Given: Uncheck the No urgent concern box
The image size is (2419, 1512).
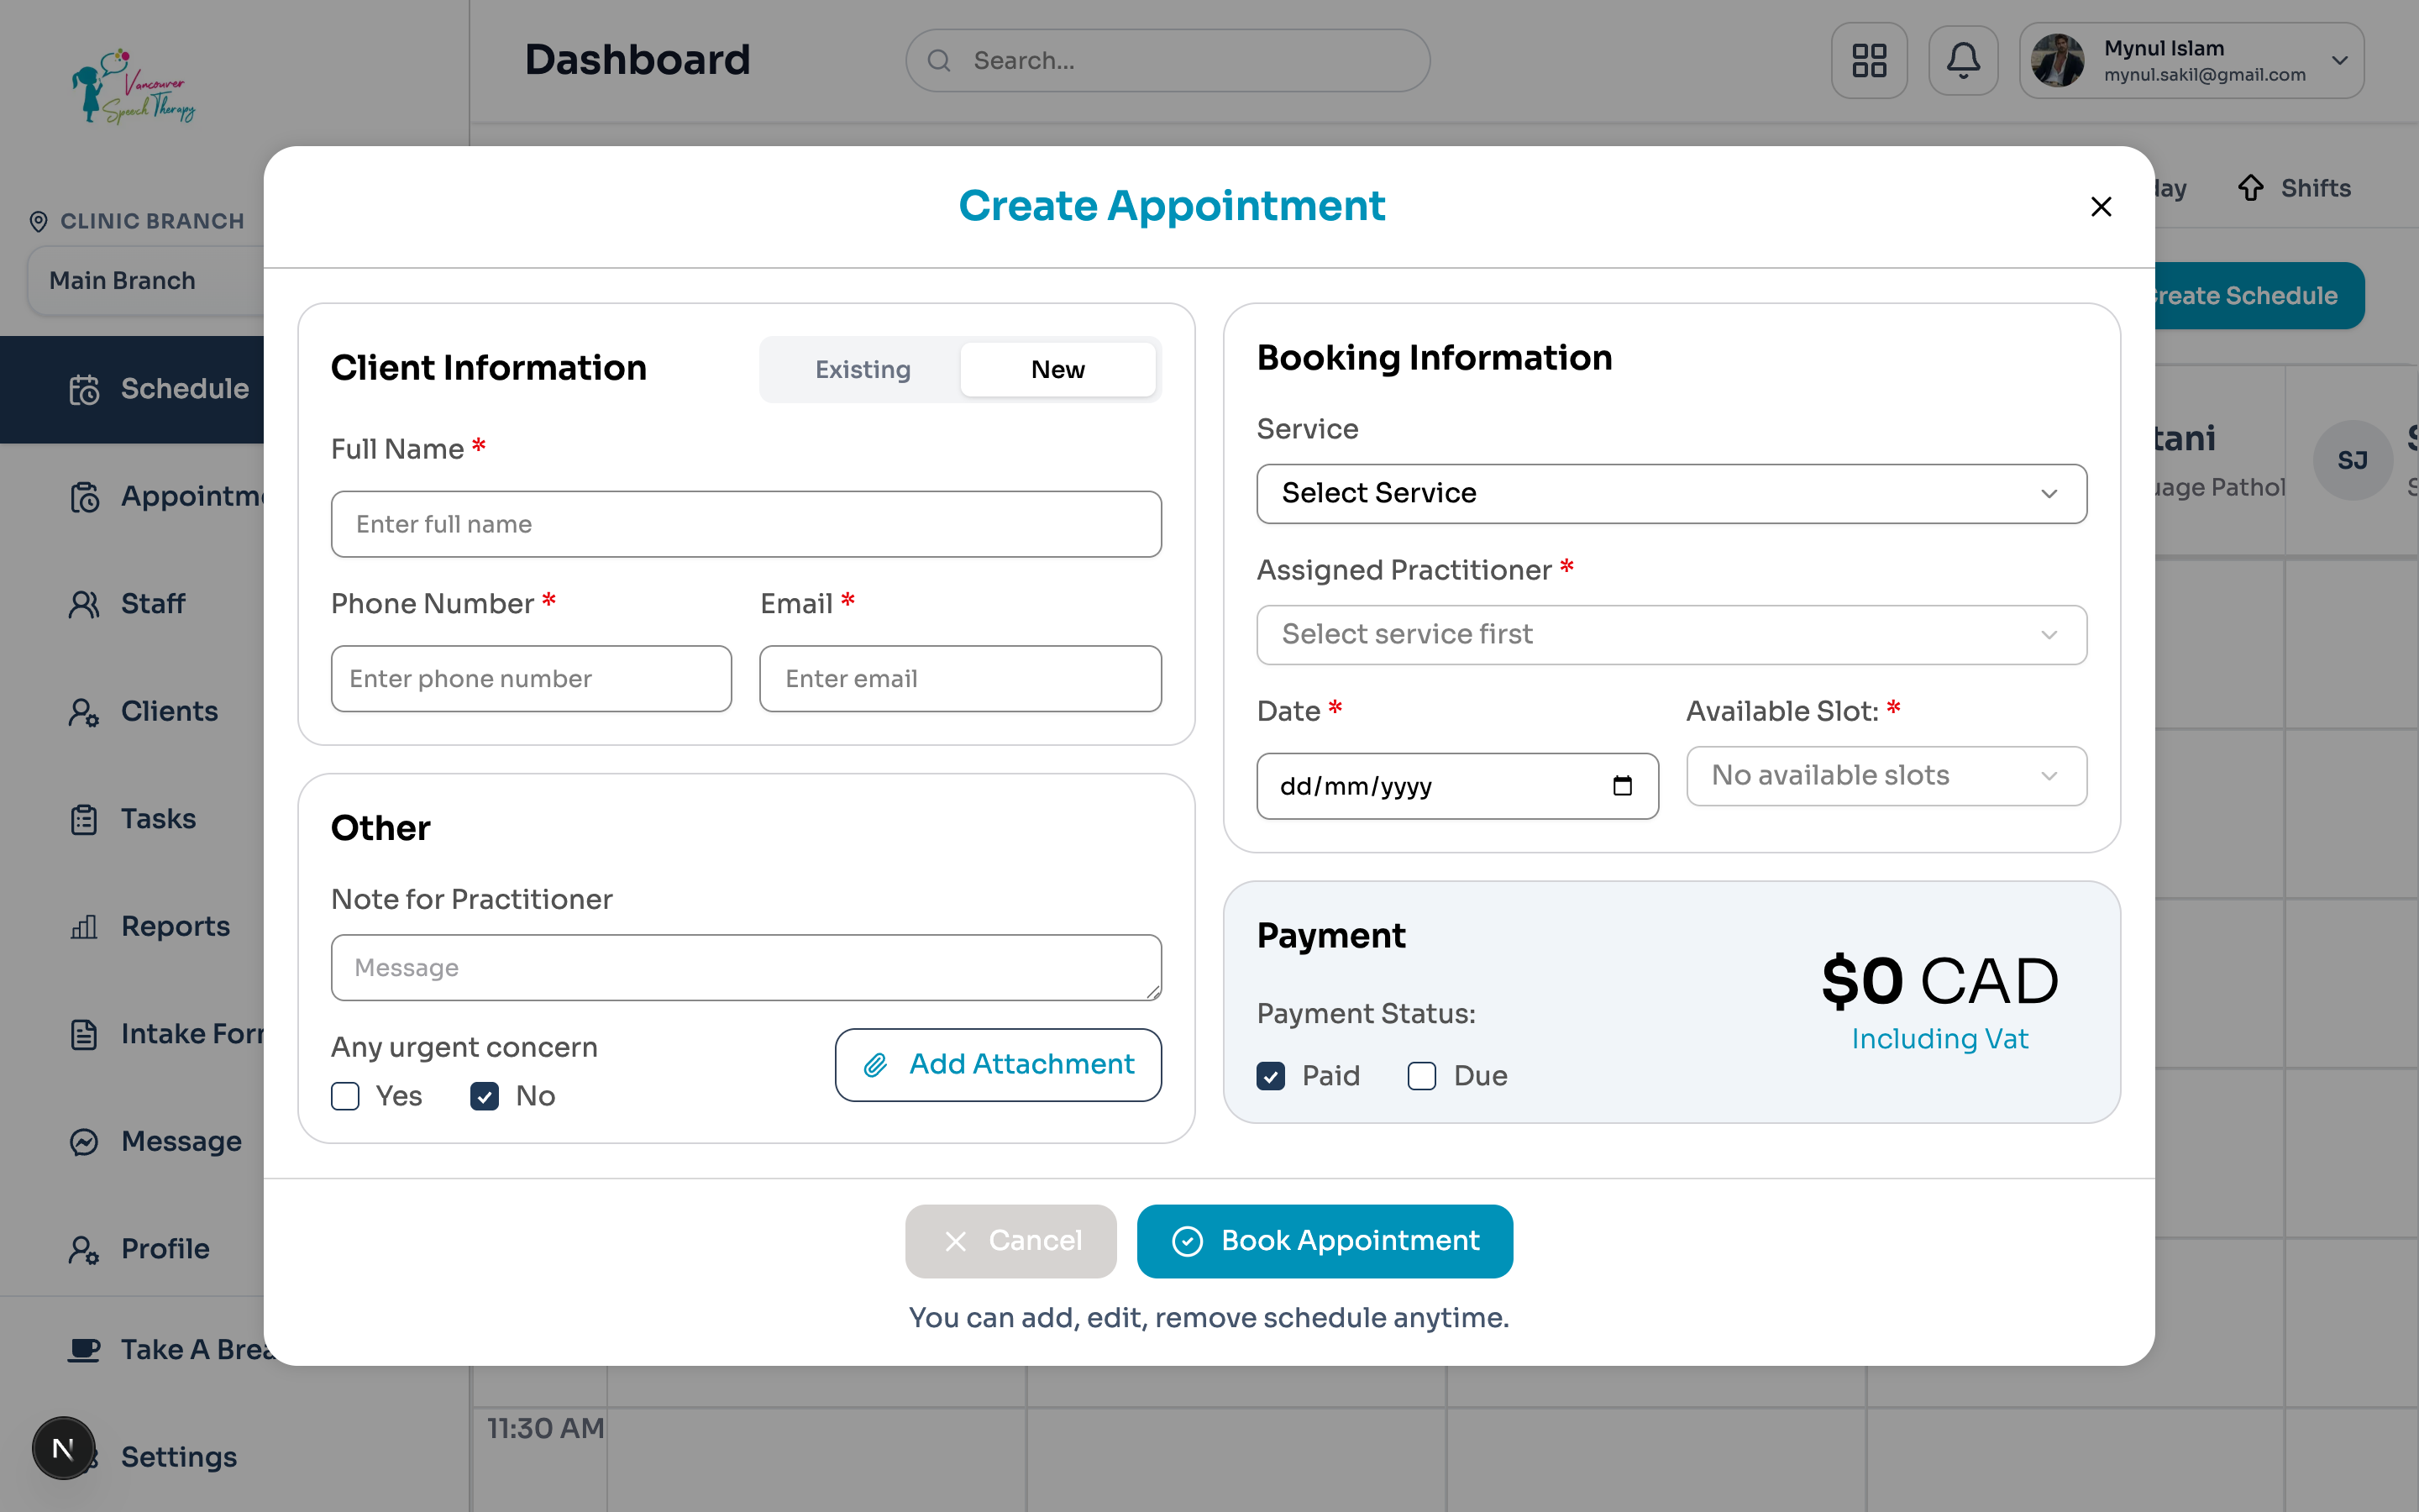Looking at the screenshot, I should [485, 1097].
